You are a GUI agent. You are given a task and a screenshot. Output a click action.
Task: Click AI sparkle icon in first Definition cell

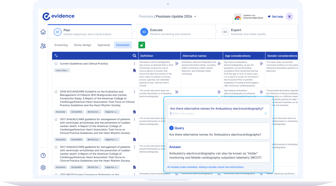[177, 64]
